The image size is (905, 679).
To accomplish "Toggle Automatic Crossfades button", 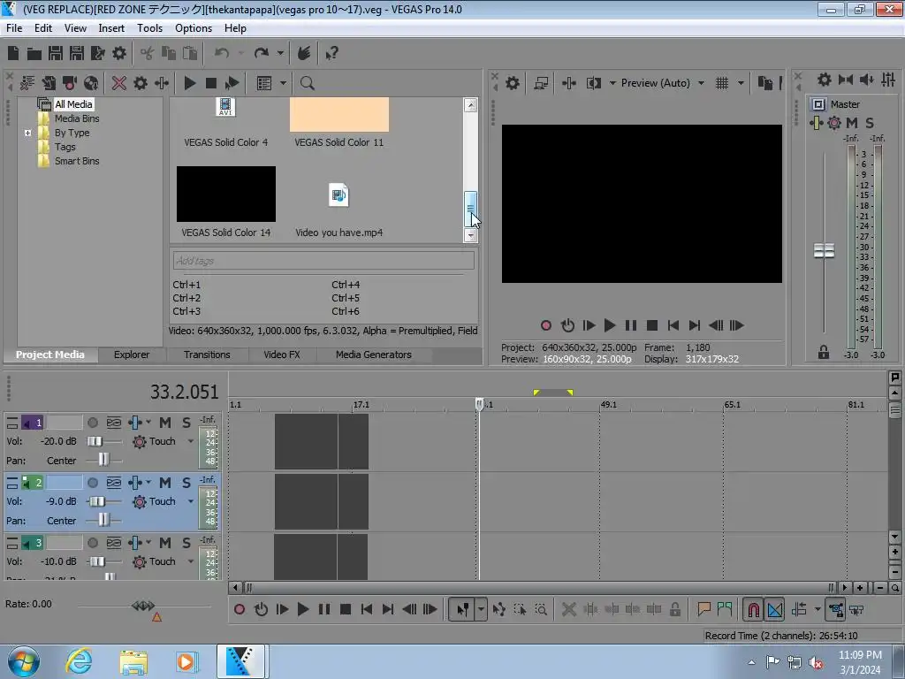I will pos(774,610).
